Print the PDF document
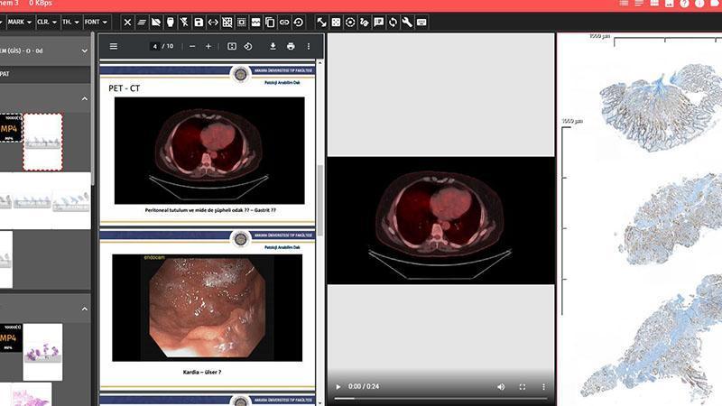 (x=291, y=46)
